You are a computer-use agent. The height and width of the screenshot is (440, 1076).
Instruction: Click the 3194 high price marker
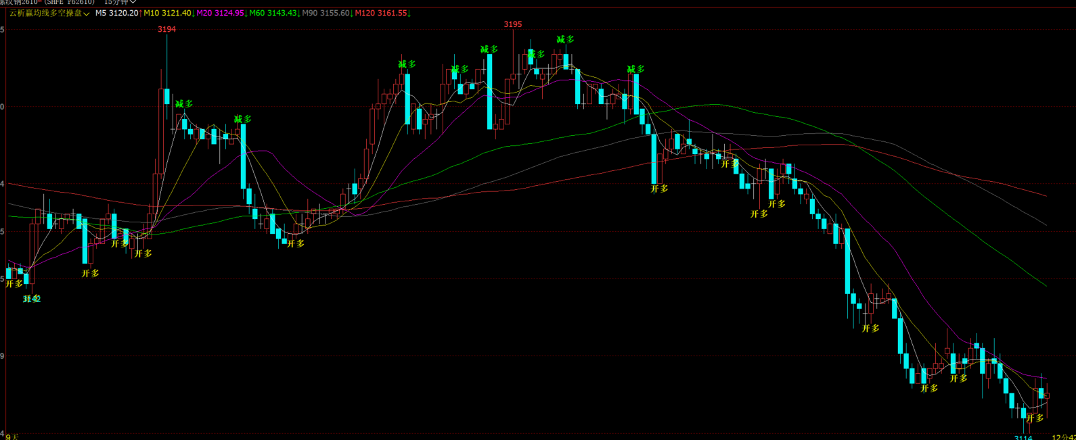point(166,29)
